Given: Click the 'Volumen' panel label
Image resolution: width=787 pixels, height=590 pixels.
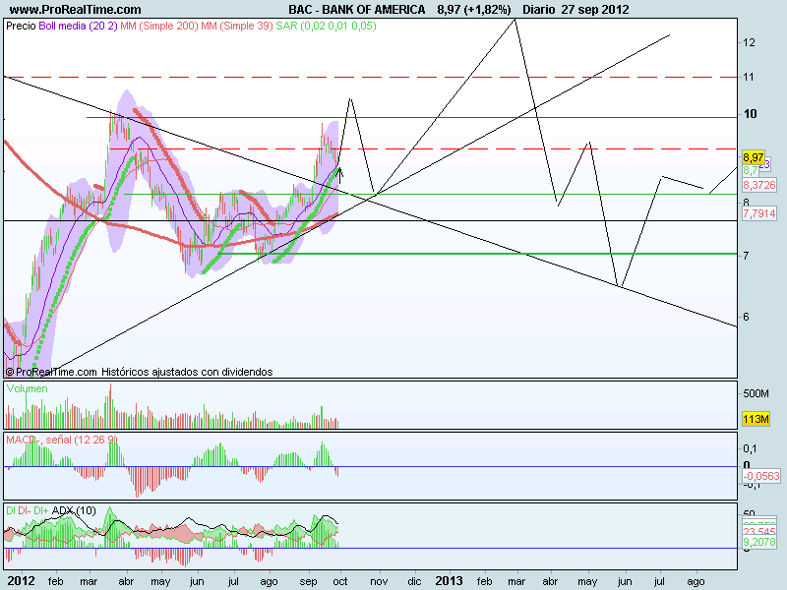Looking at the screenshot, I should 28,388.
